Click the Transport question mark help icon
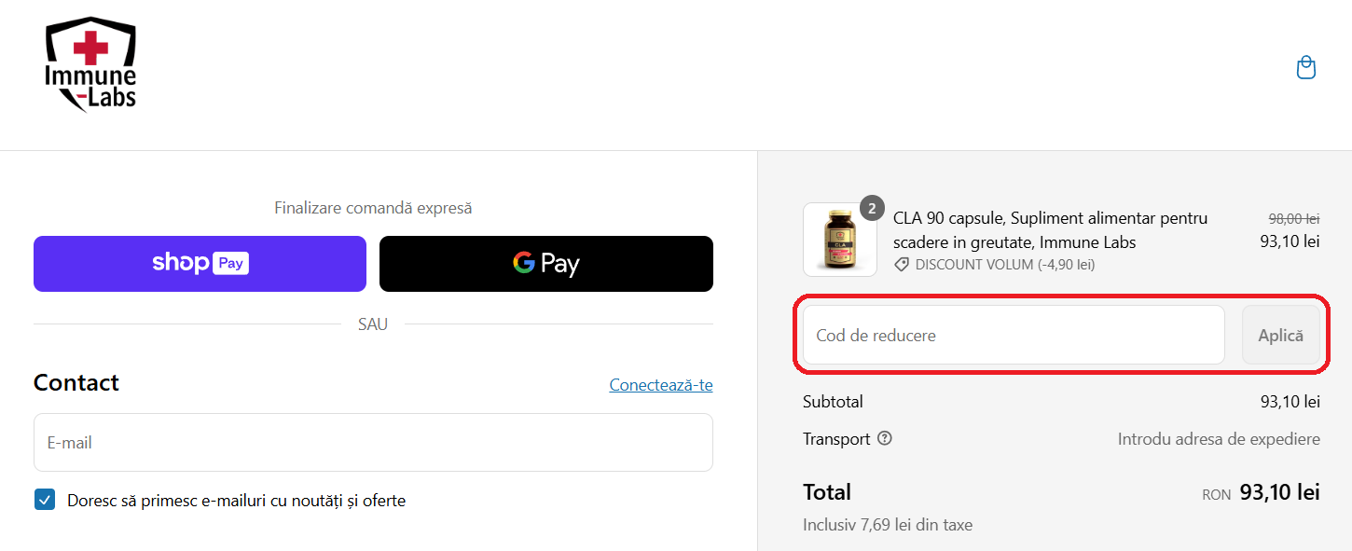The width and height of the screenshot is (1352, 551). point(884,438)
